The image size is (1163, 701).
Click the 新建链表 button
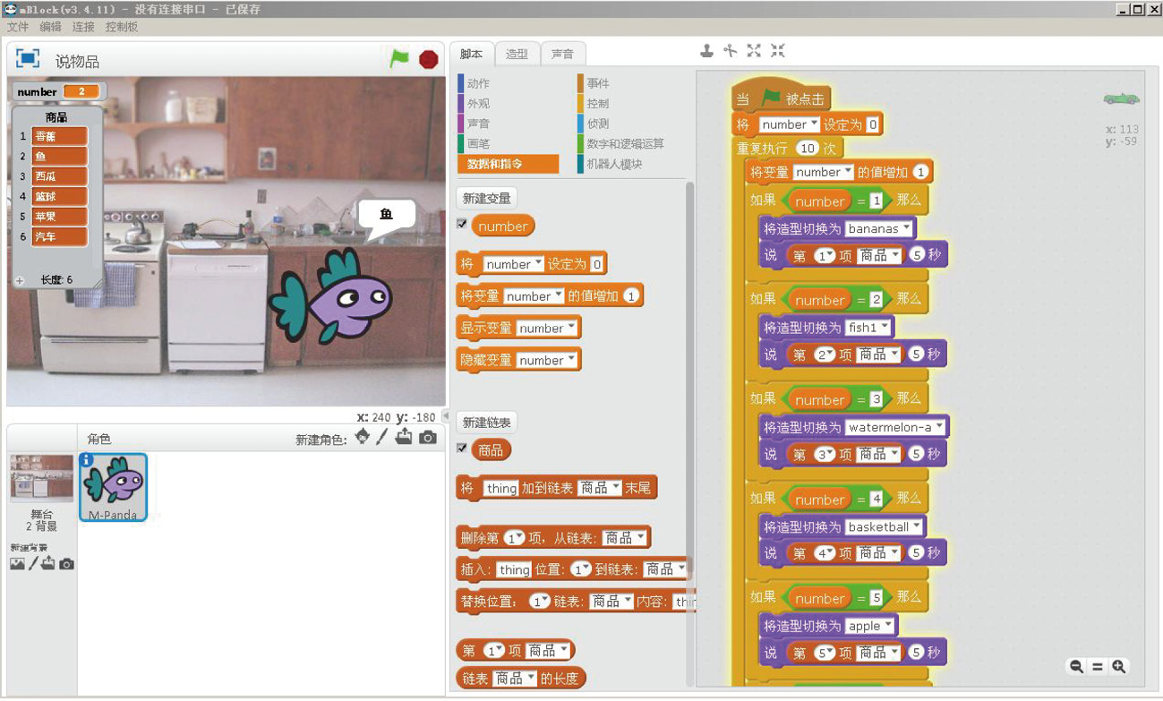coord(486,423)
